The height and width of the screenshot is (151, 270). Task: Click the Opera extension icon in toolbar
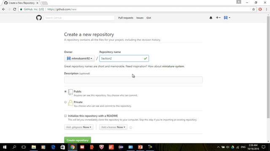click(260, 9)
